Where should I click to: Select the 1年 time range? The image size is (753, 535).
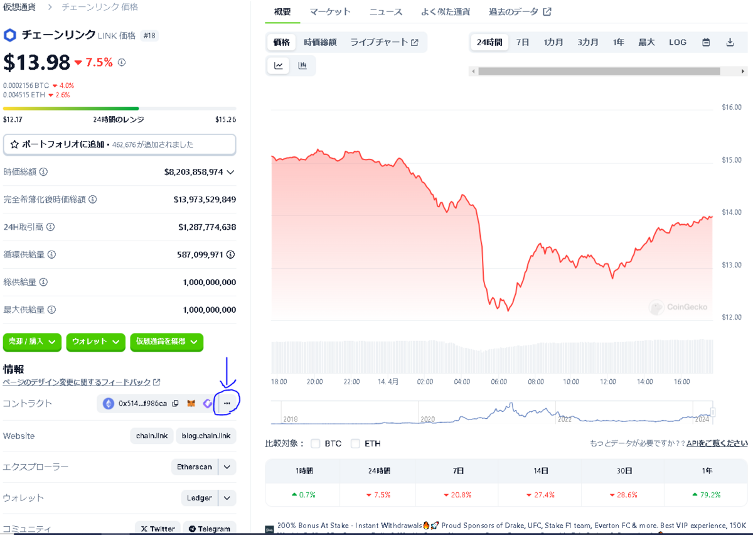[619, 43]
